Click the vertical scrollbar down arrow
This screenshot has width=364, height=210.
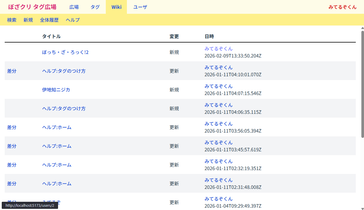362,208
